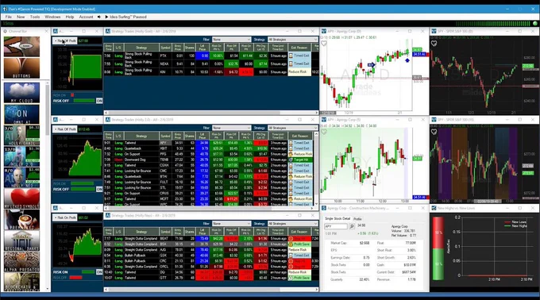Open the Regional Banks channel
540x300 pixels.
click(21, 240)
